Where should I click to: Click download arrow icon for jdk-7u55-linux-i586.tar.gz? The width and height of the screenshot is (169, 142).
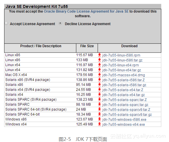pyautogui.click(x=99, y=60)
